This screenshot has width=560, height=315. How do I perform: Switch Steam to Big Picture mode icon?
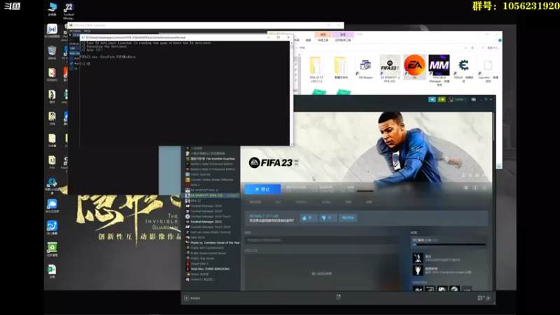(x=473, y=99)
